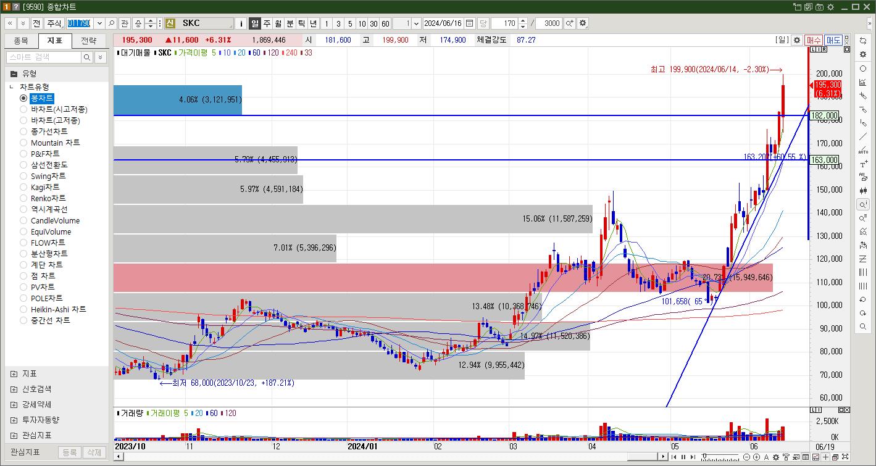Open the interval number dropdown before date
The width and height of the screenshot is (876, 466).
click(416, 23)
